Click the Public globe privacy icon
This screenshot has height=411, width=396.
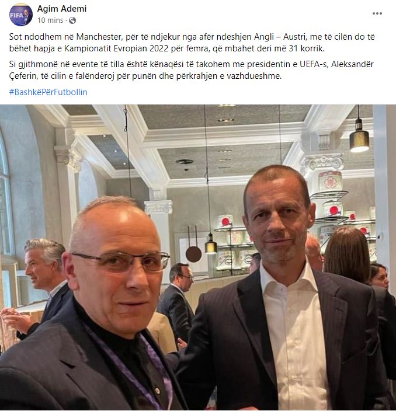pyautogui.click(x=72, y=20)
